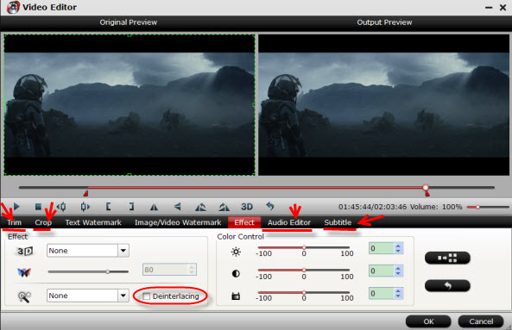Click the contrast value input field

(381, 271)
